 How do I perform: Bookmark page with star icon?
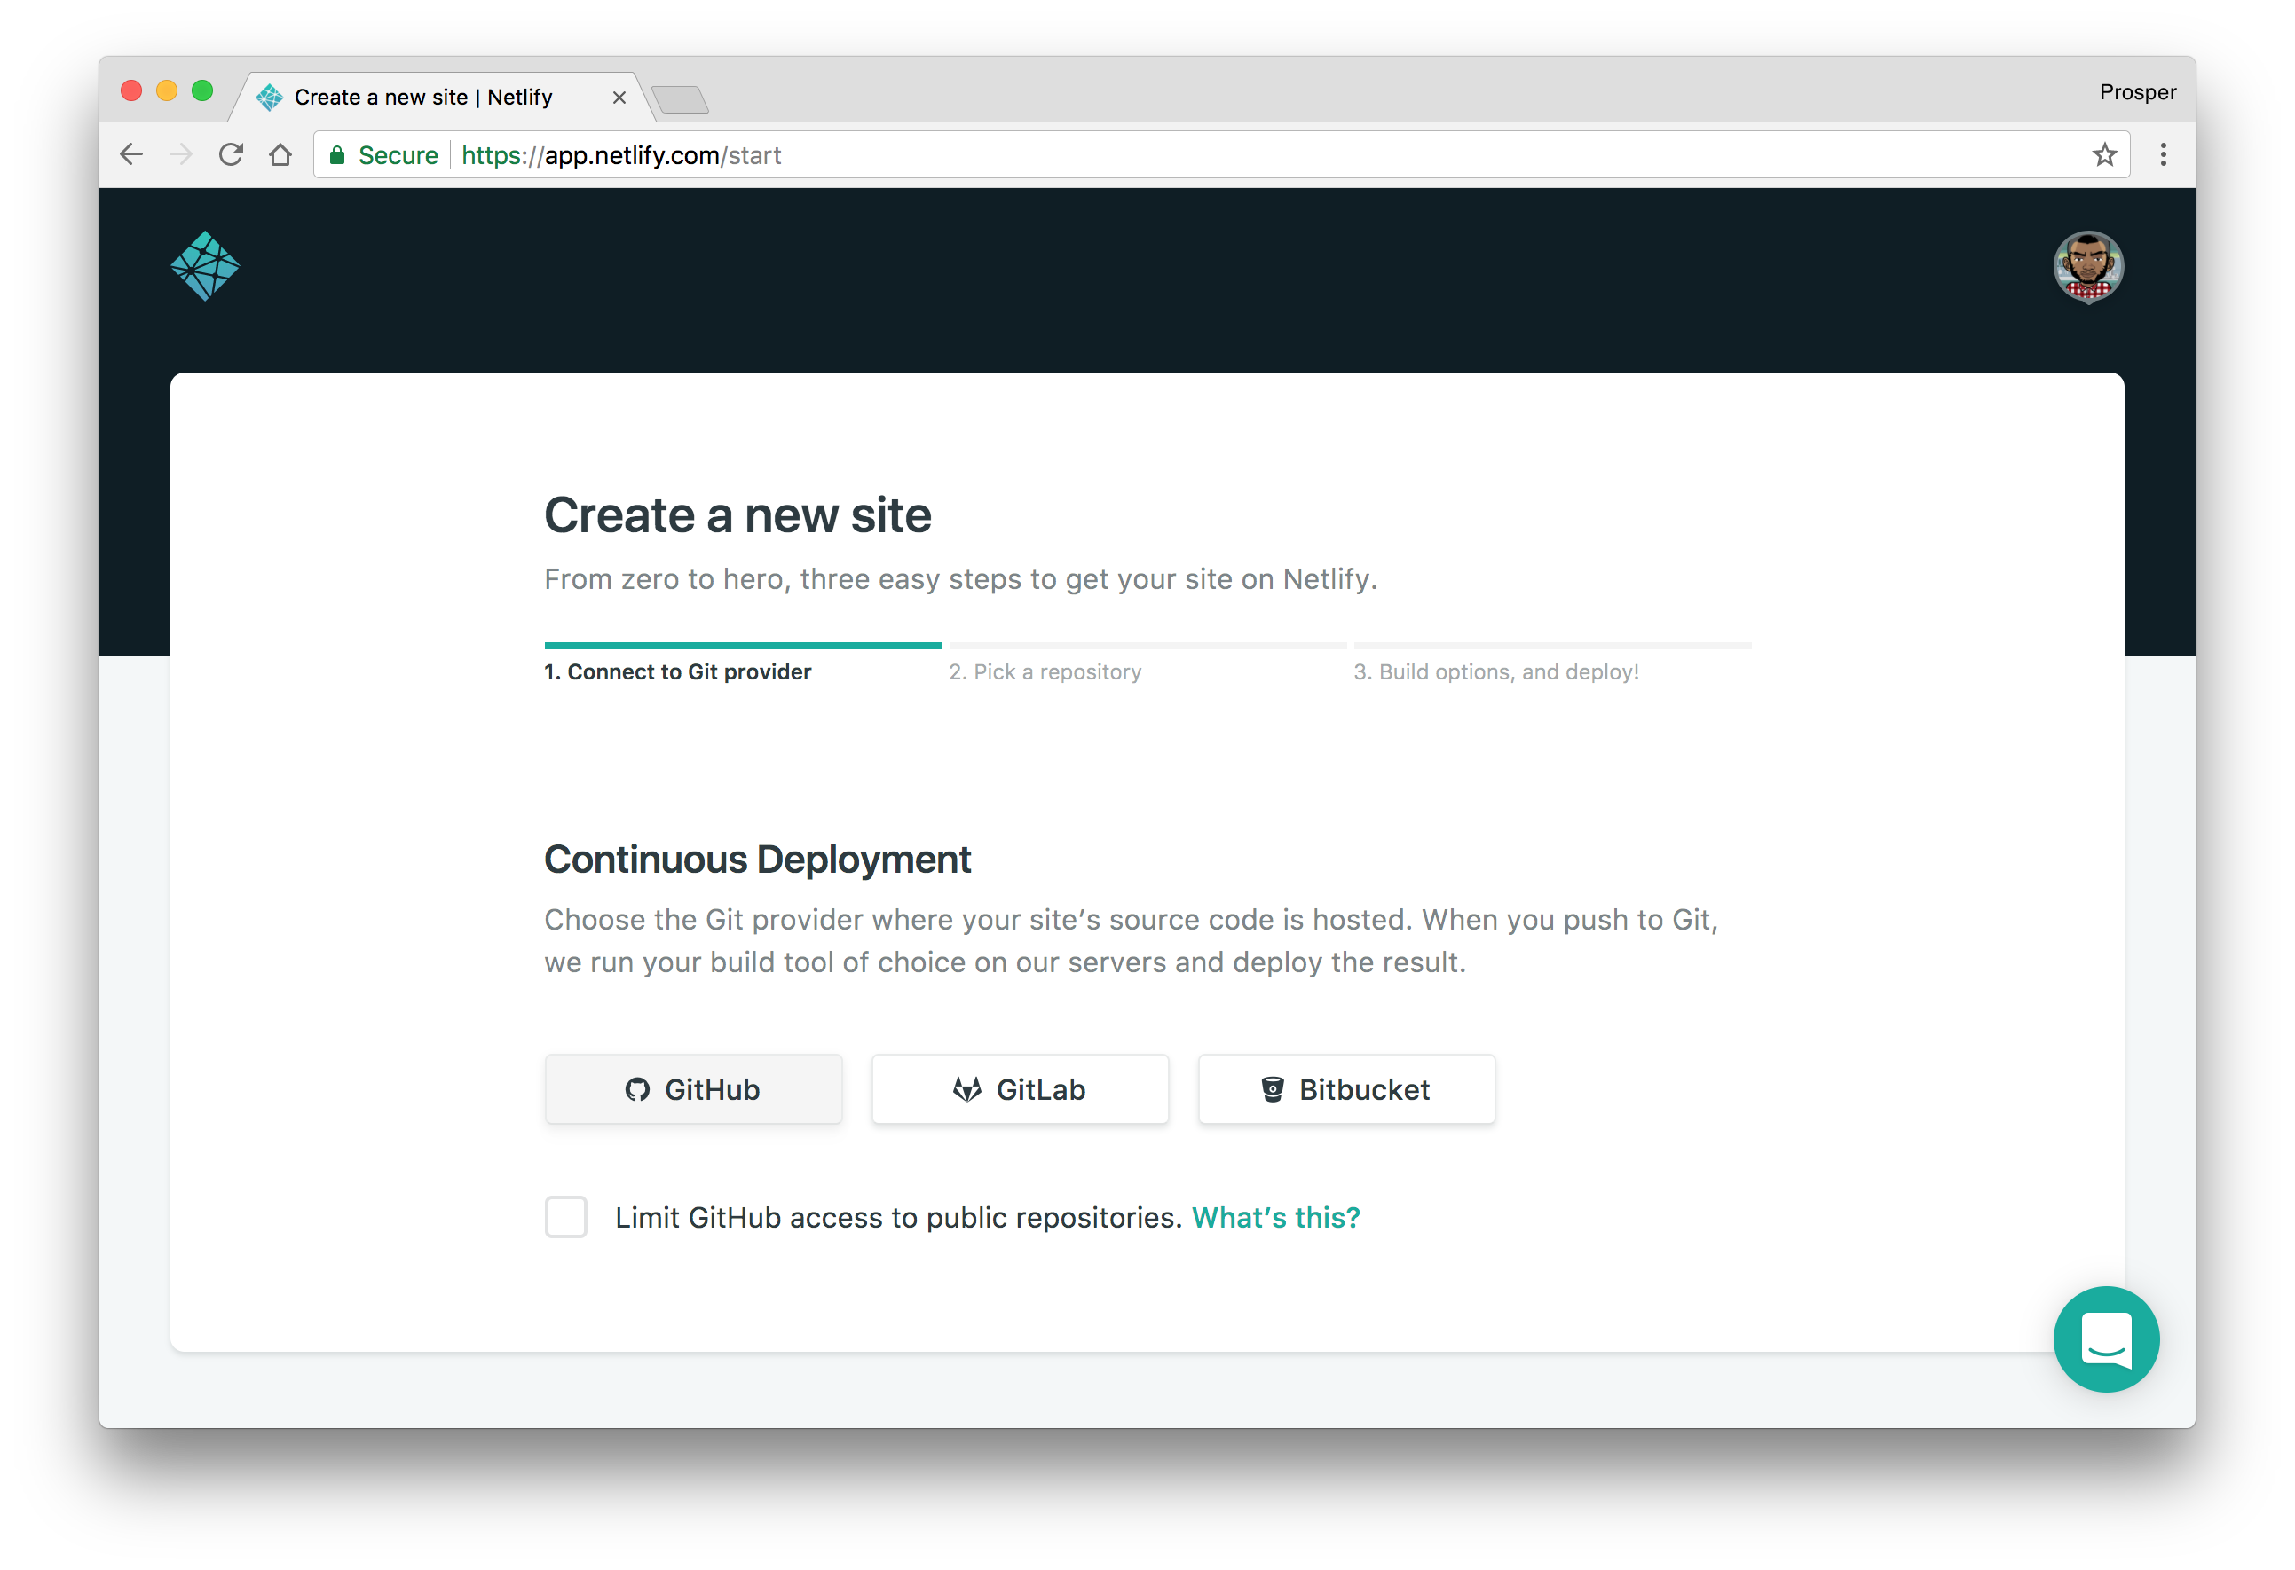click(x=2103, y=155)
